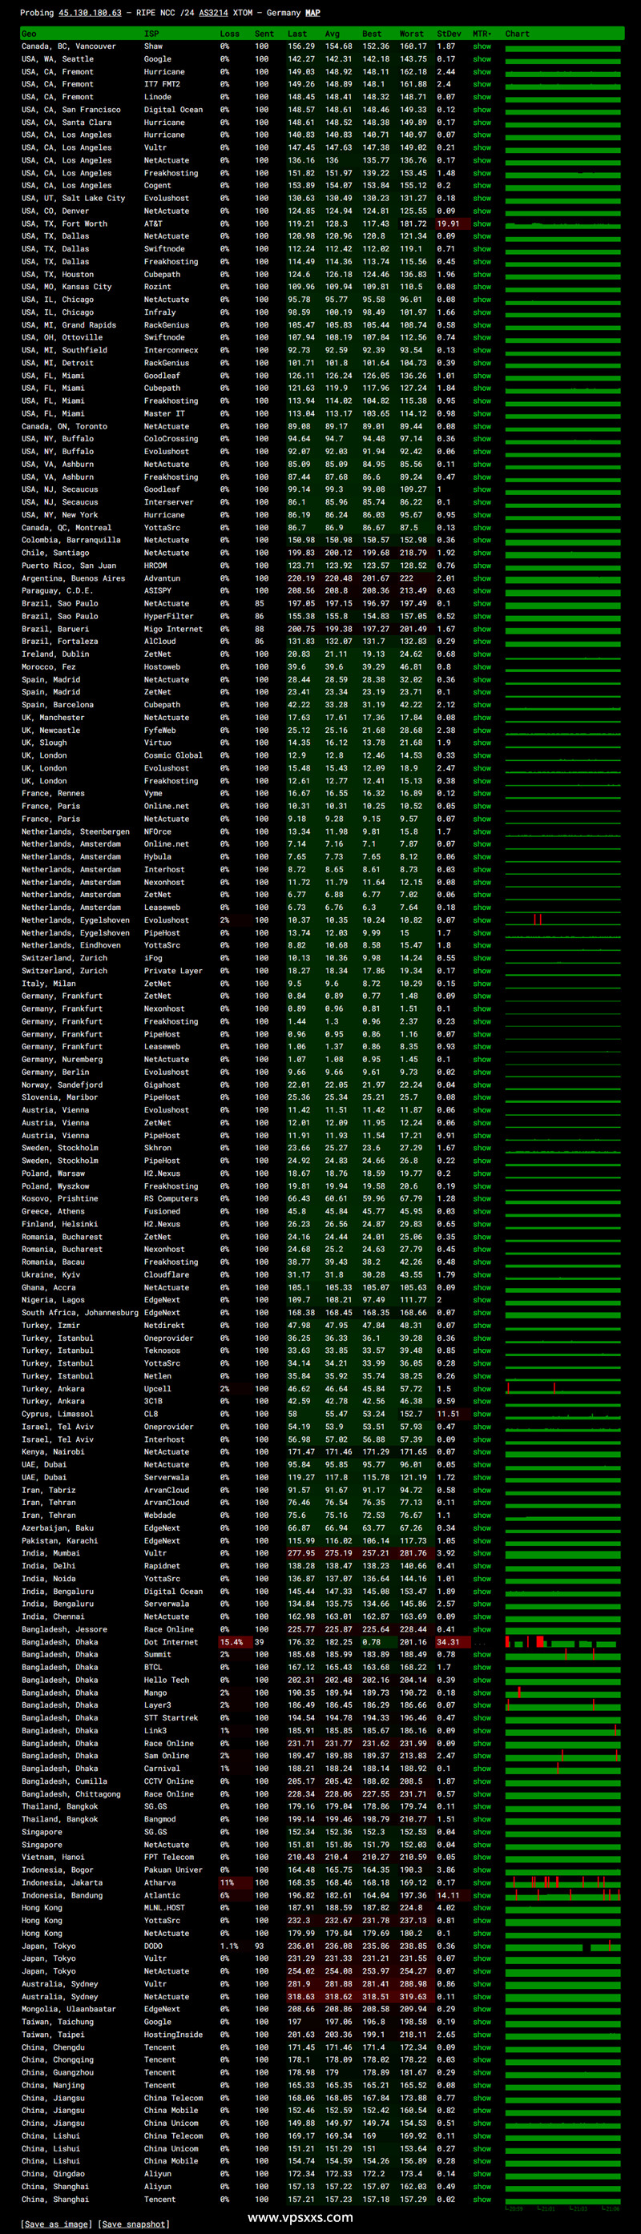Viewport: 641px width, 2234px height.
Task: Show MTR for Ireland, Dublin
Action: (482, 654)
